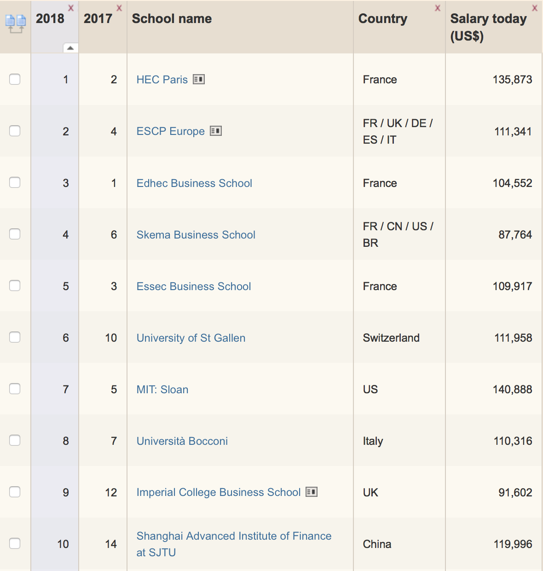Click the salary value 87,764
The width and height of the screenshot is (543, 571).
[x=515, y=234]
